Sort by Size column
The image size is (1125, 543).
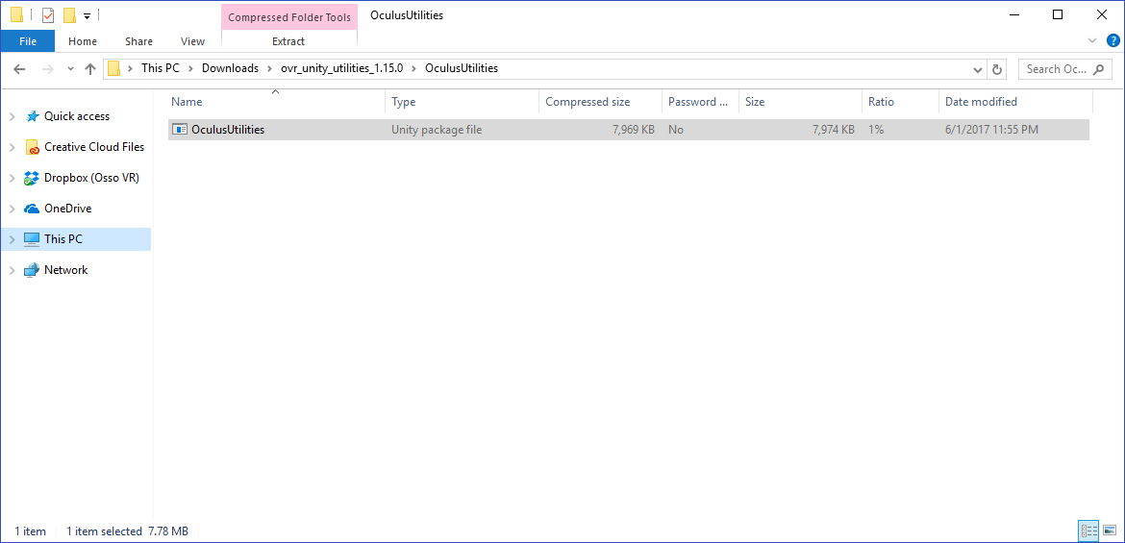point(800,102)
